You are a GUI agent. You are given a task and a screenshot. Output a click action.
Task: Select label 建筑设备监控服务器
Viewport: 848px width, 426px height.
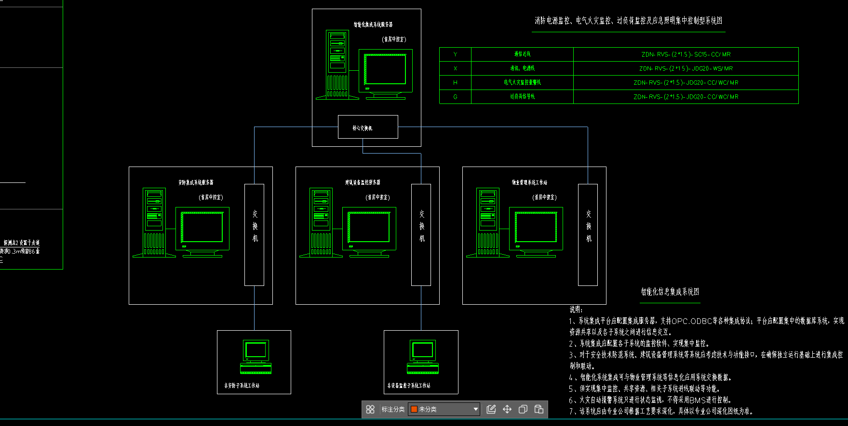tap(363, 182)
